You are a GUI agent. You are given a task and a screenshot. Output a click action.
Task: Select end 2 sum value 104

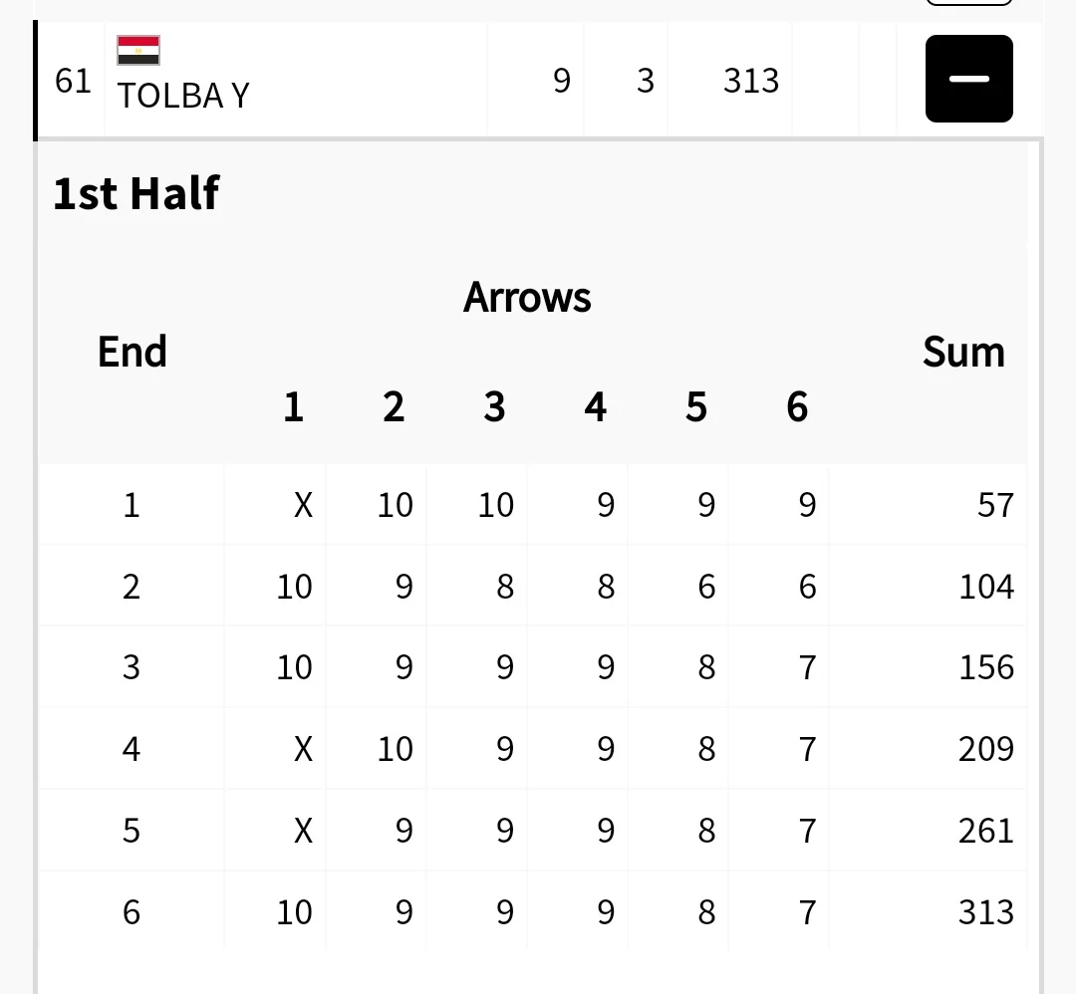coord(986,587)
